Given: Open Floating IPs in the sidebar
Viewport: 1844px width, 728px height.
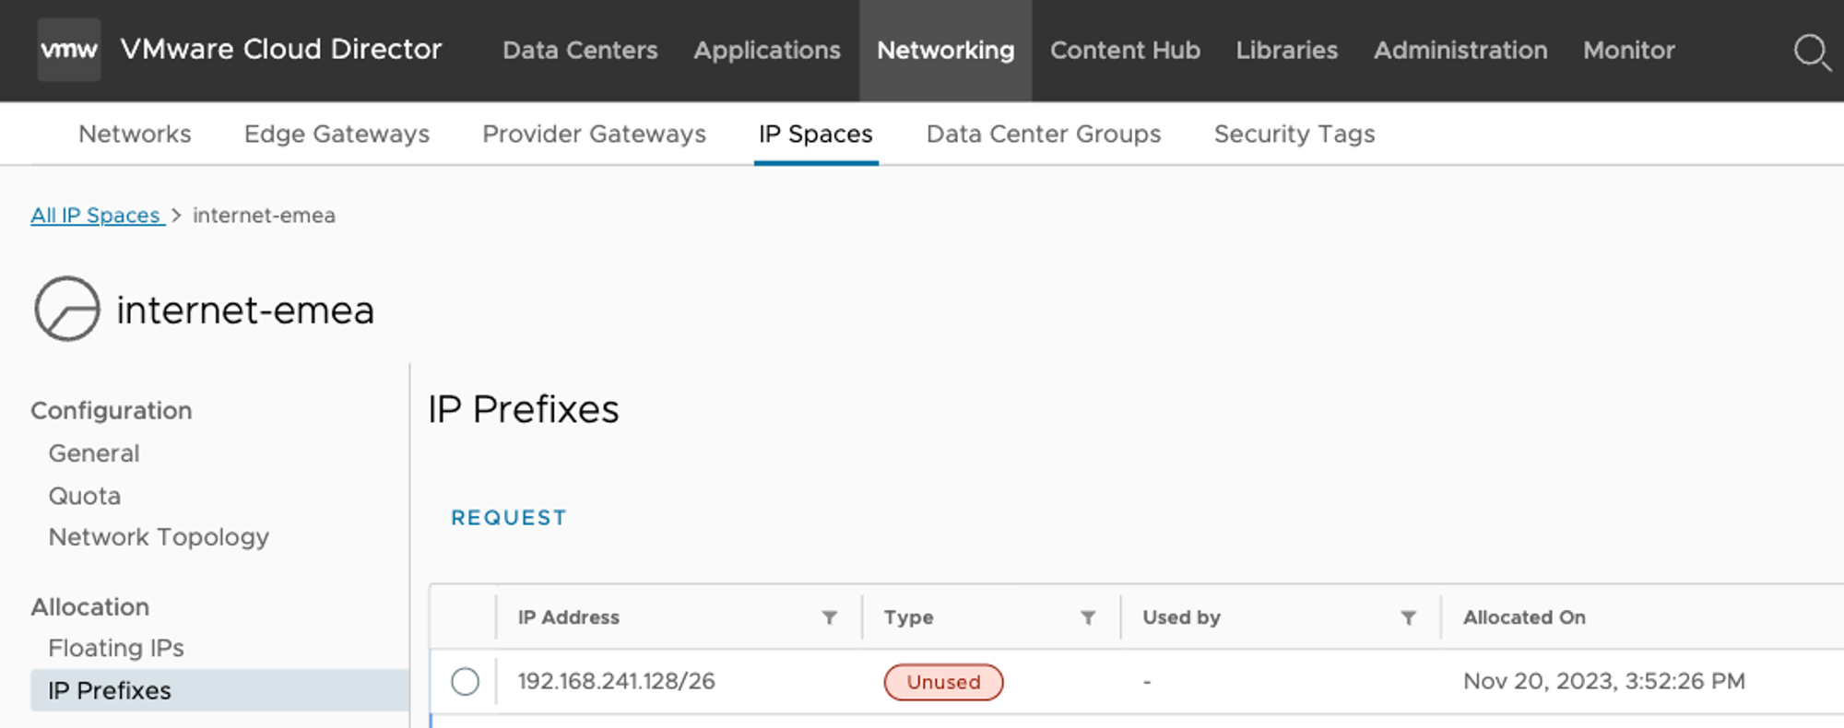Looking at the screenshot, I should [x=116, y=648].
